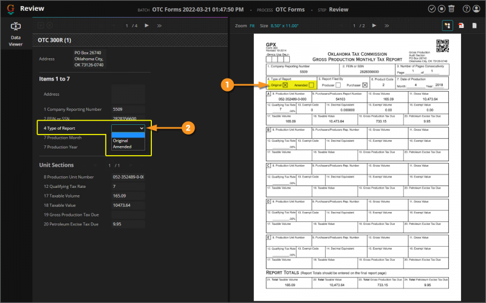486x303 pixels.
Task: Click the user account icon
Action: tap(476, 9)
